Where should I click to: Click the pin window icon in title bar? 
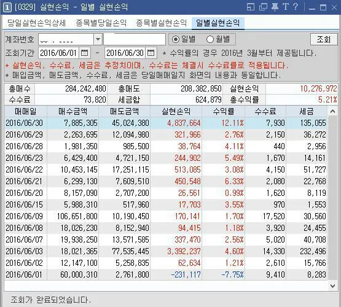pyautogui.click(x=275, y=7)
